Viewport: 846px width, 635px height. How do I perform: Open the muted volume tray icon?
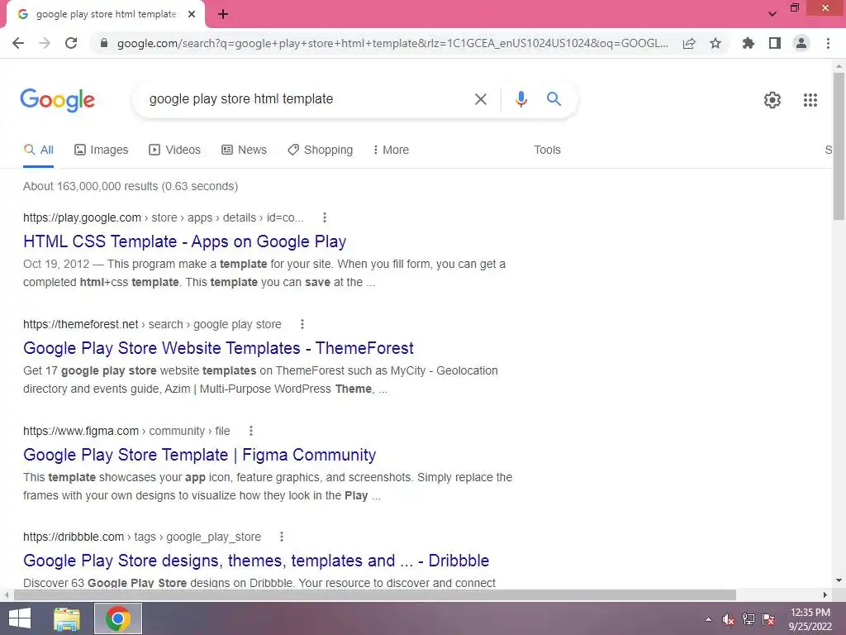[729, 619]
